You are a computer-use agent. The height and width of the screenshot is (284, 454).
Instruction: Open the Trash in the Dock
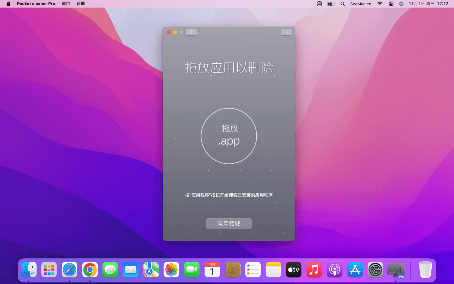pos(425,270)
